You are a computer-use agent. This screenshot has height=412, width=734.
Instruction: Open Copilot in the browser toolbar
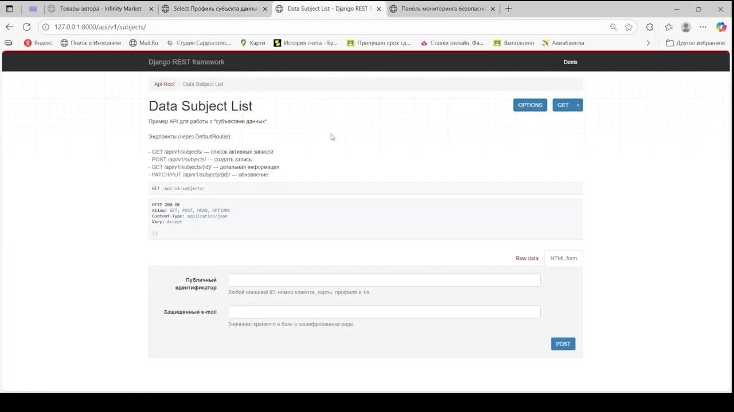tap(721, 27)
